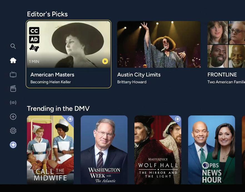Image resolution: width=245 pixels, height=192 pixels.
Task: Click the American Masters title text
Action: (52, 75)
